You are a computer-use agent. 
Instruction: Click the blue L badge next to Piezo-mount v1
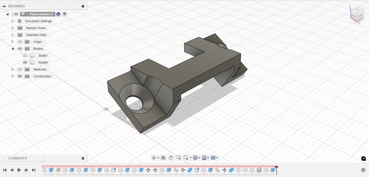58,14
